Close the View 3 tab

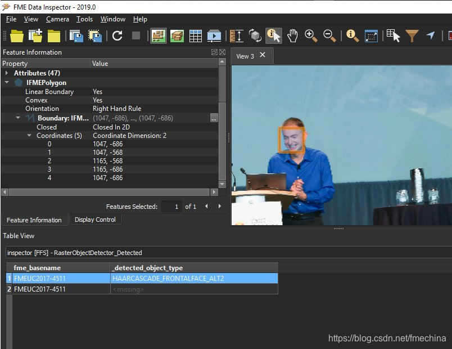tap(263, 55)
